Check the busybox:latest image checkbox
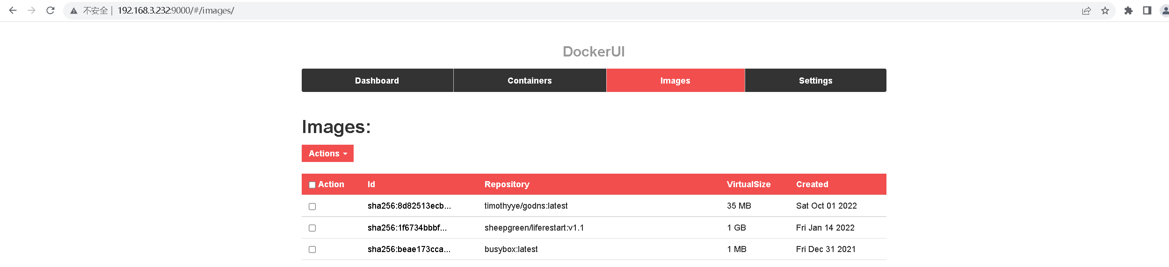 click(x=312, y=249)
